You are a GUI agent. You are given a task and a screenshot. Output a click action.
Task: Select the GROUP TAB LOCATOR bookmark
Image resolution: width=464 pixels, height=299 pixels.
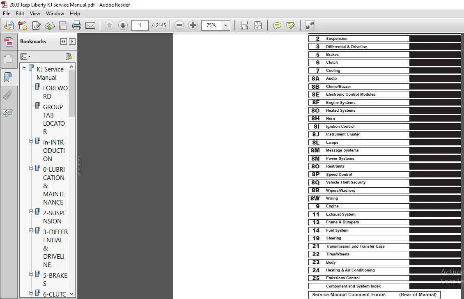[54, 119]
